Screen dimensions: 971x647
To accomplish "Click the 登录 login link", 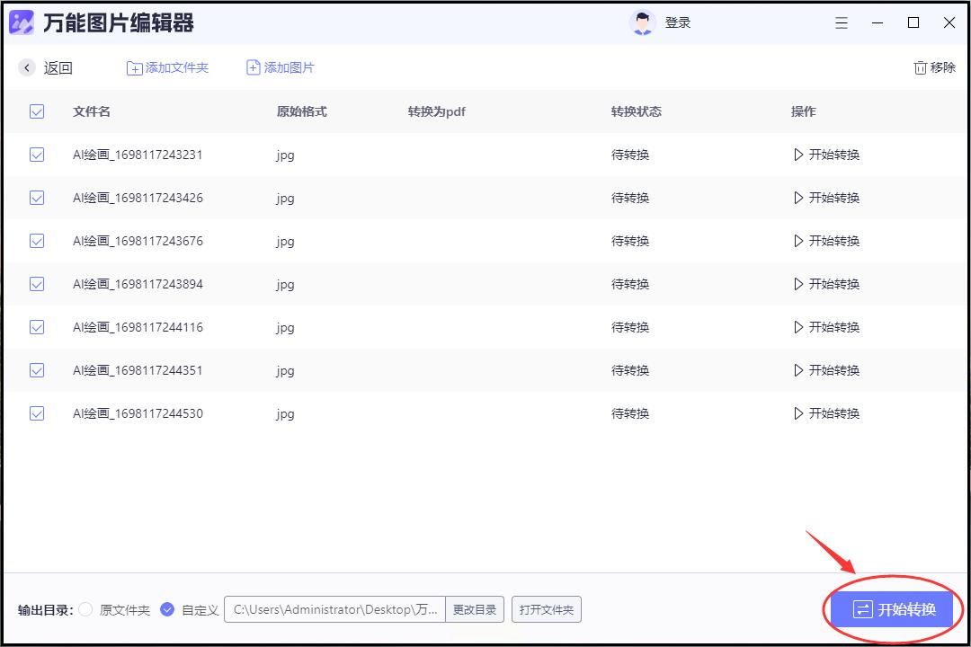I will click(x=678, y=22).
